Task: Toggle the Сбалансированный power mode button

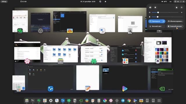Action: coord(175,21)
